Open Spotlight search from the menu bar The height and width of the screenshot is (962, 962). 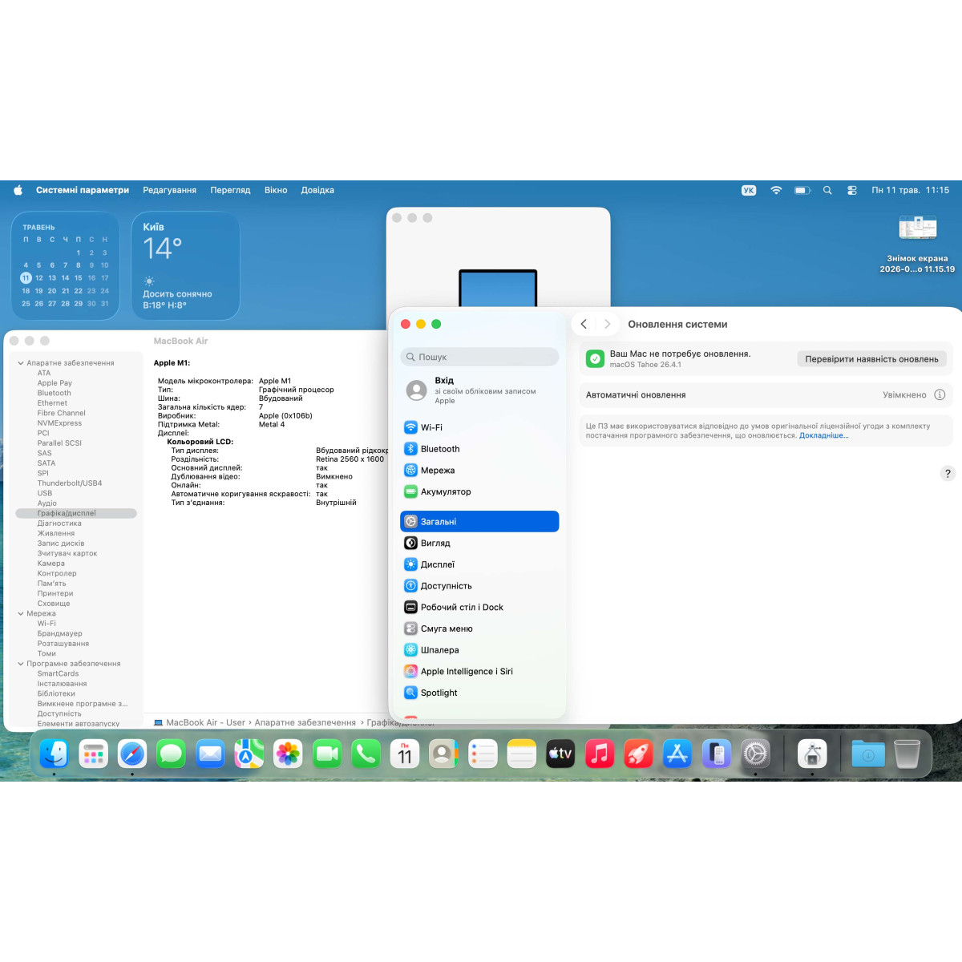coord(827,191)
